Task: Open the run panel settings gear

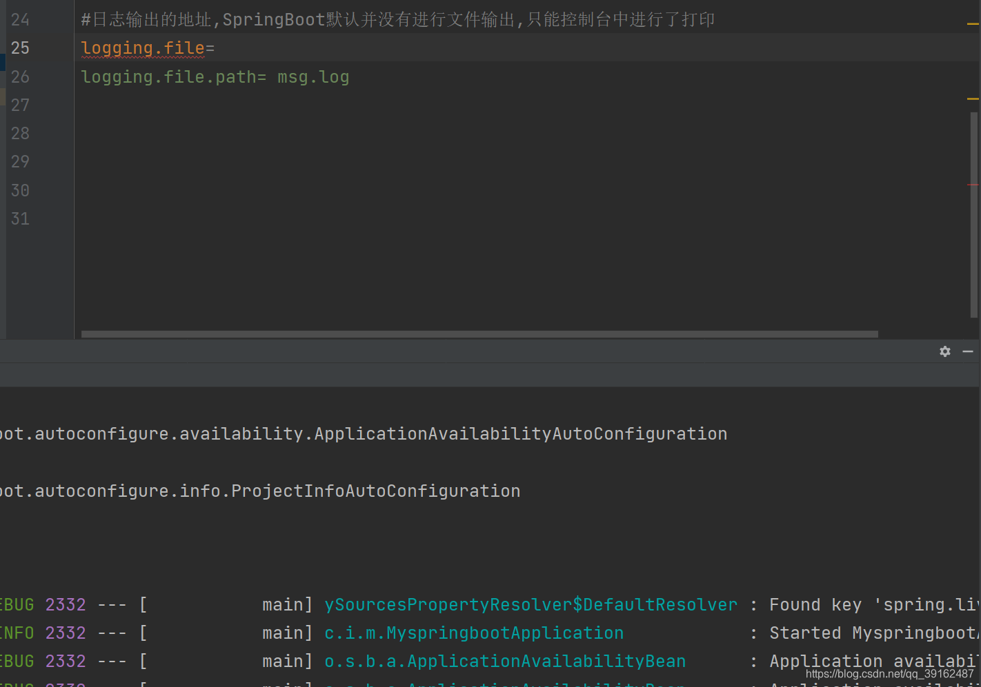Action: tap(945, 351)
